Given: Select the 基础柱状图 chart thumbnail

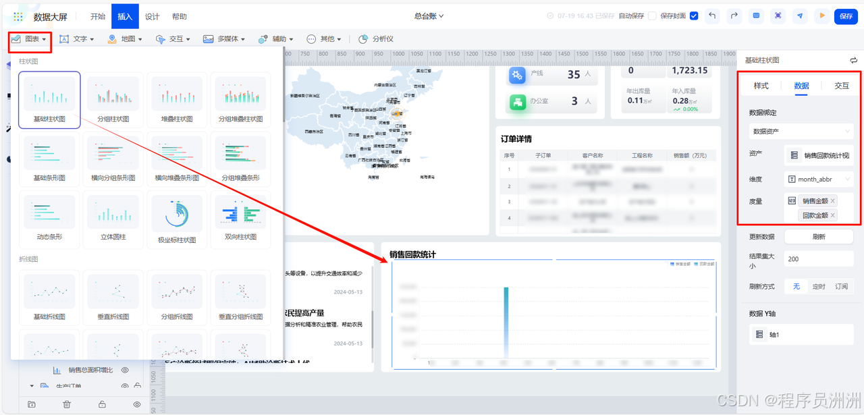Looking at the screenshot, I should pos(49,100).
